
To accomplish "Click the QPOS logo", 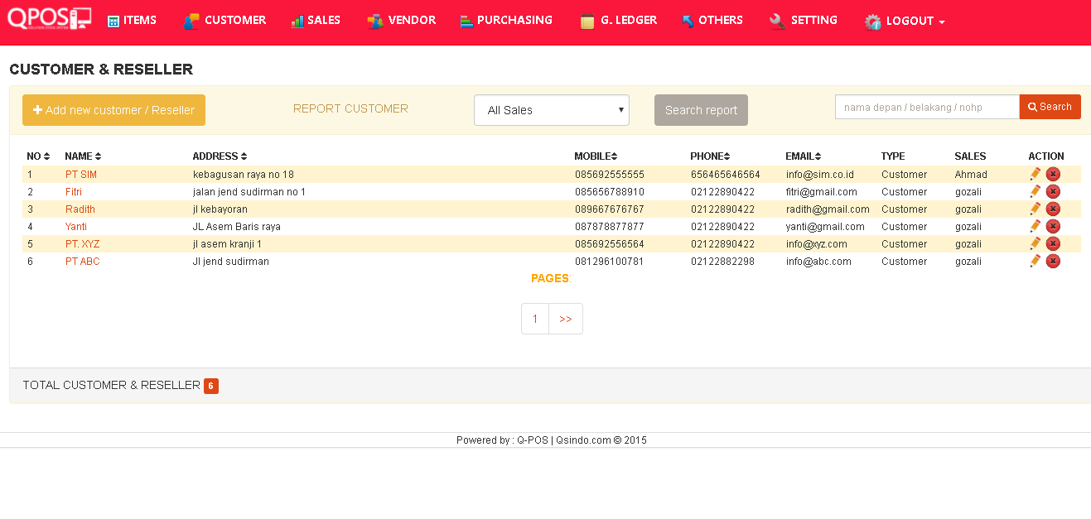I will (49, 18).
